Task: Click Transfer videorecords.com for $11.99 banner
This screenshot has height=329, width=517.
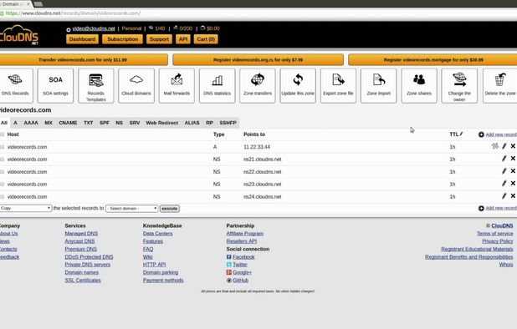Action: [x=83, y=60]
